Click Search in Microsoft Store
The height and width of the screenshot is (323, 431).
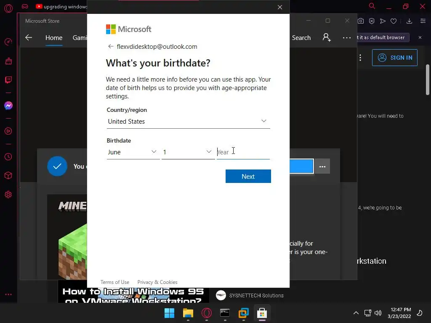pos(301,37)
